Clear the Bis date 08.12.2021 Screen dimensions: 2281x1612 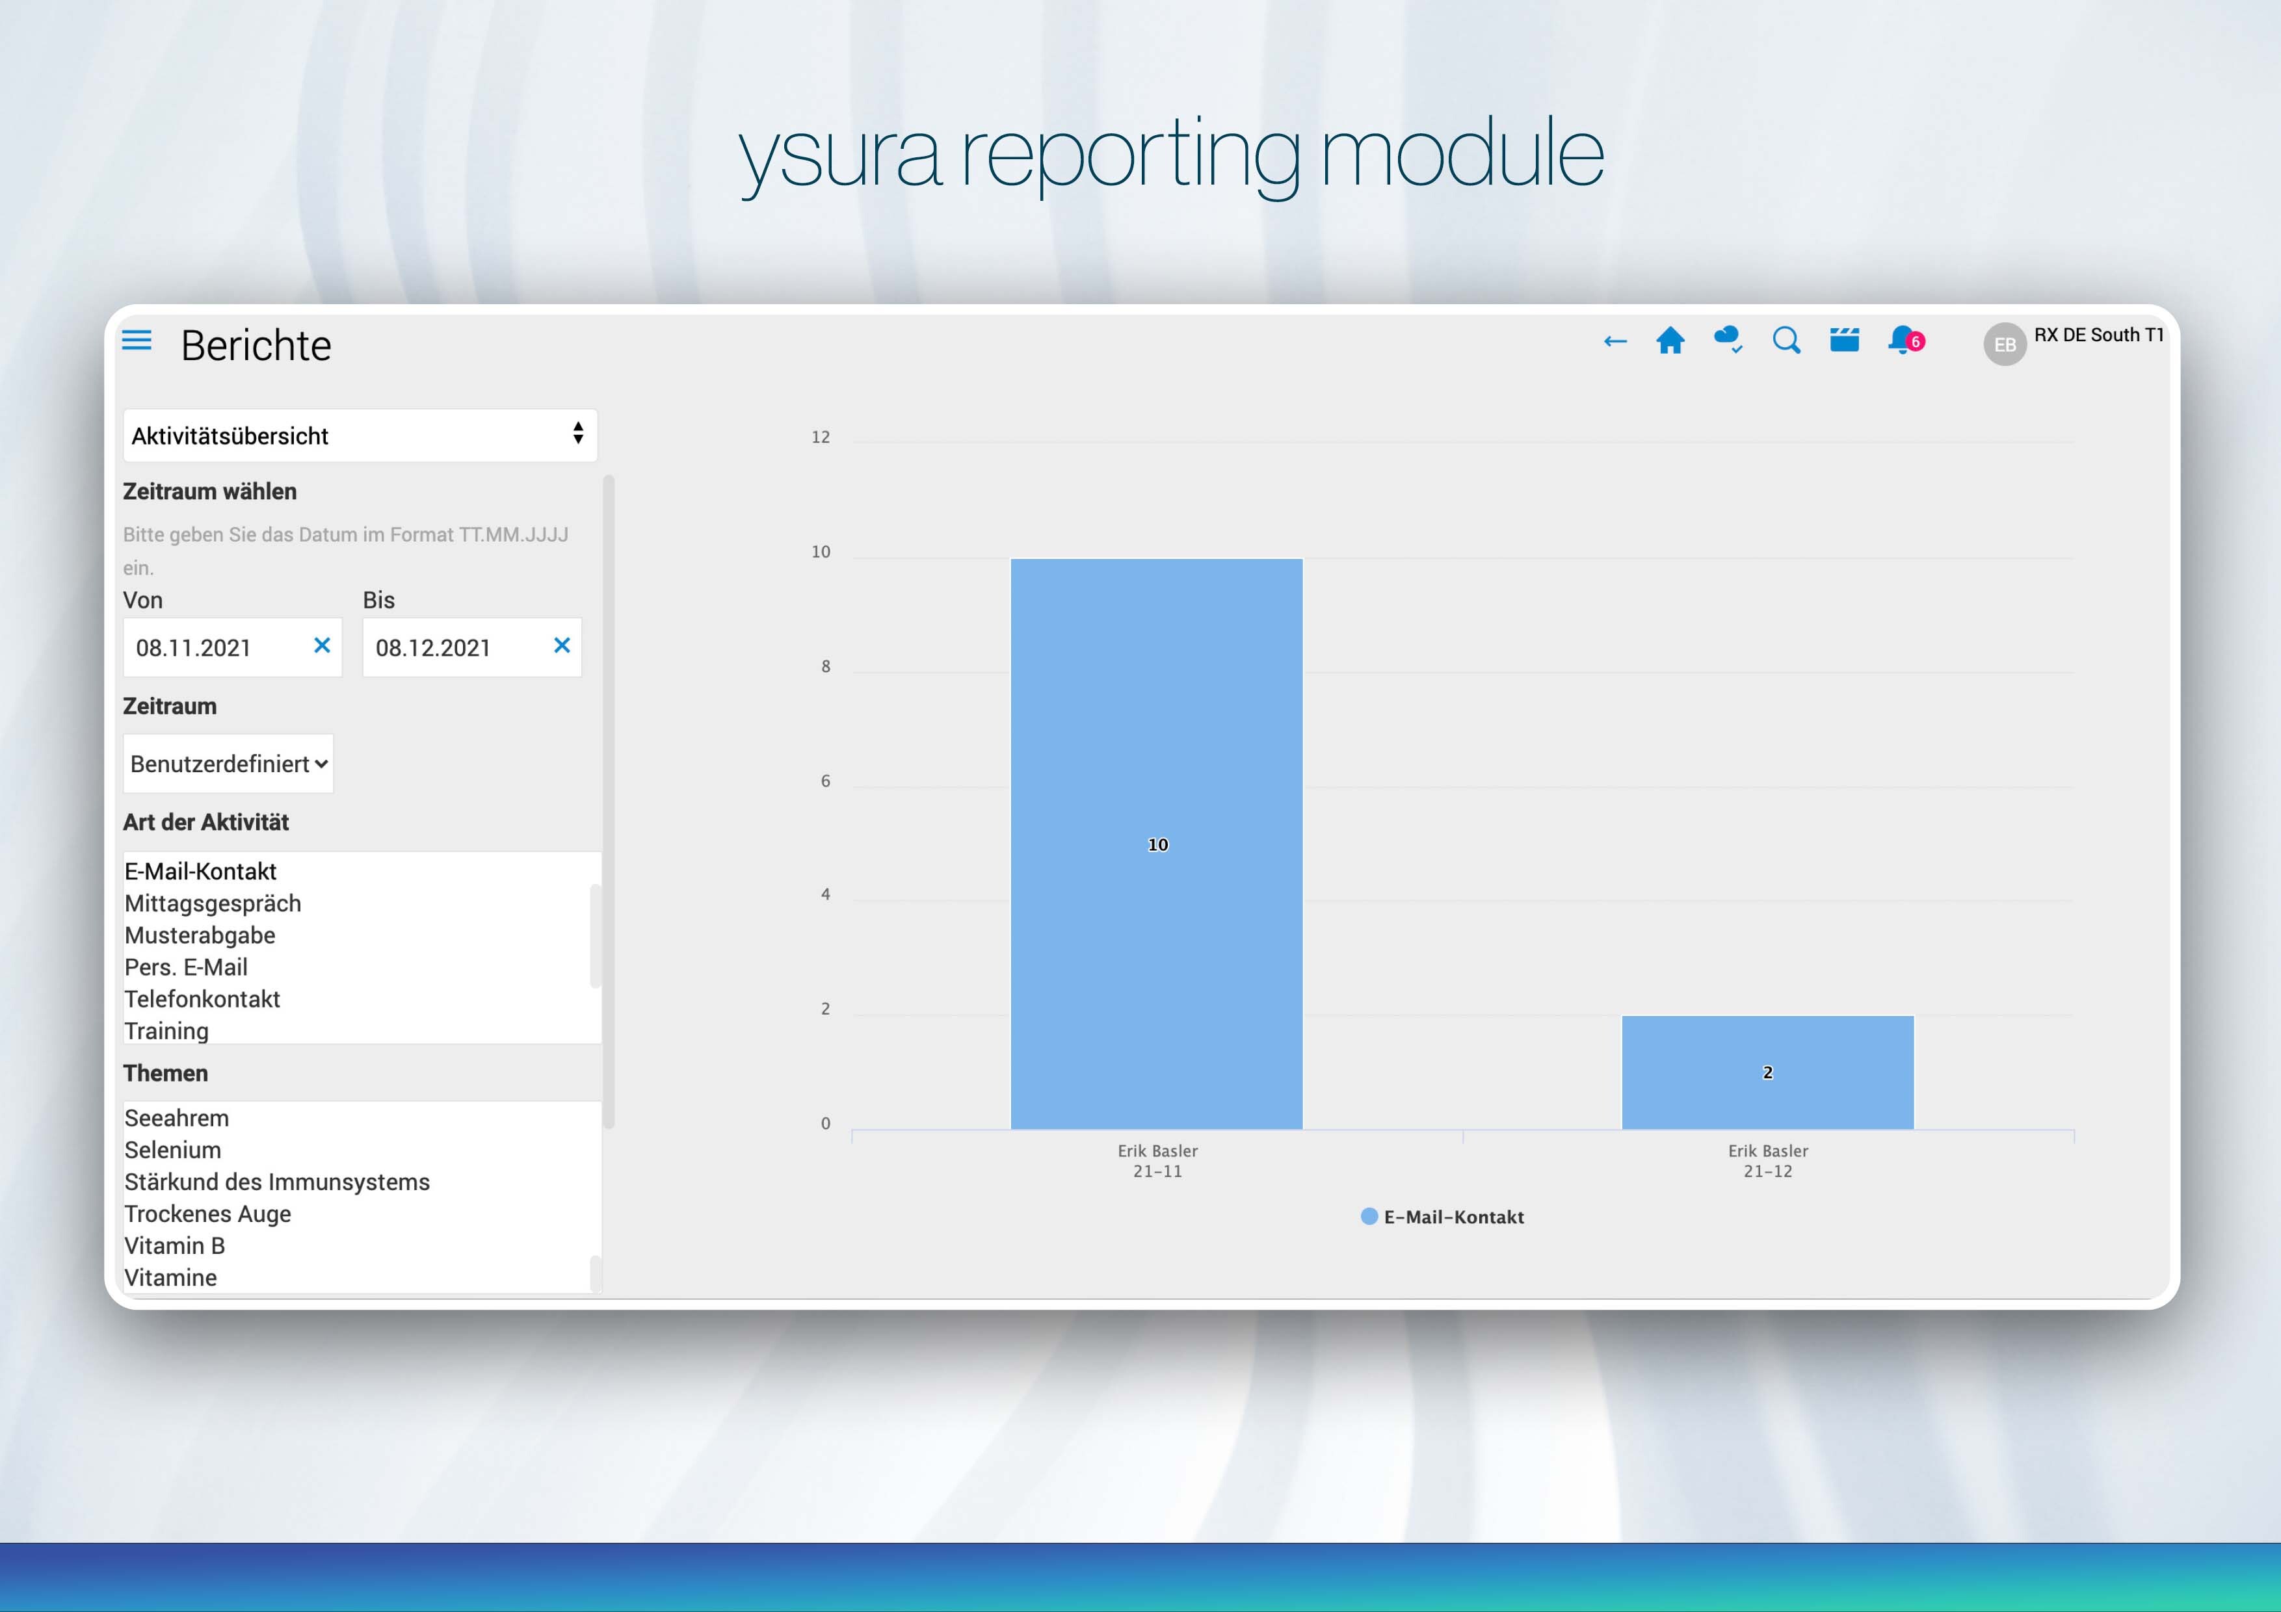[561, 647]
